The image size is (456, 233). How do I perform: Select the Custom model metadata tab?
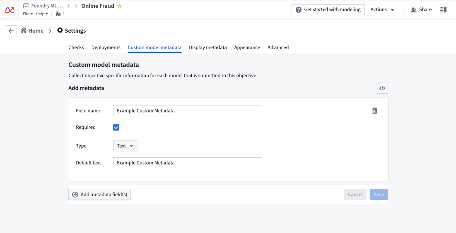pyautogui.click(x=155, y=47)
